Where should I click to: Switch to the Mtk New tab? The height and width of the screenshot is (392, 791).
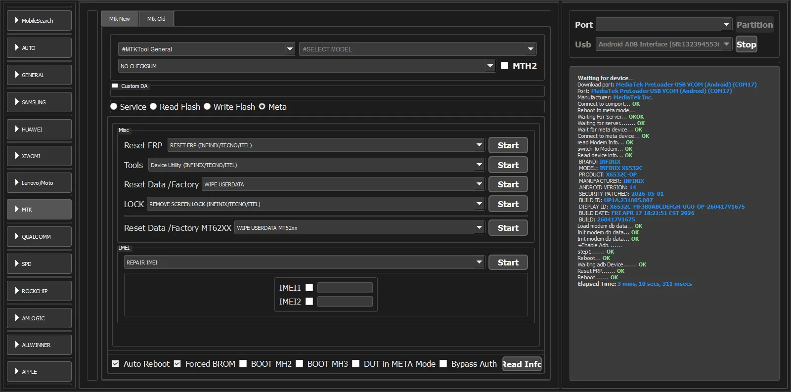(120, 19)
